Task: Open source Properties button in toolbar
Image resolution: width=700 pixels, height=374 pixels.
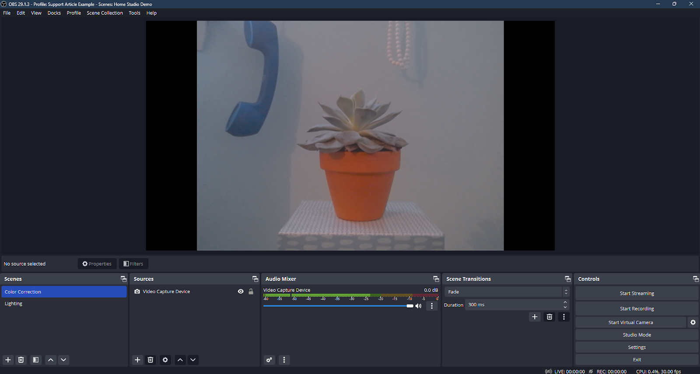Action: point(97,264)
